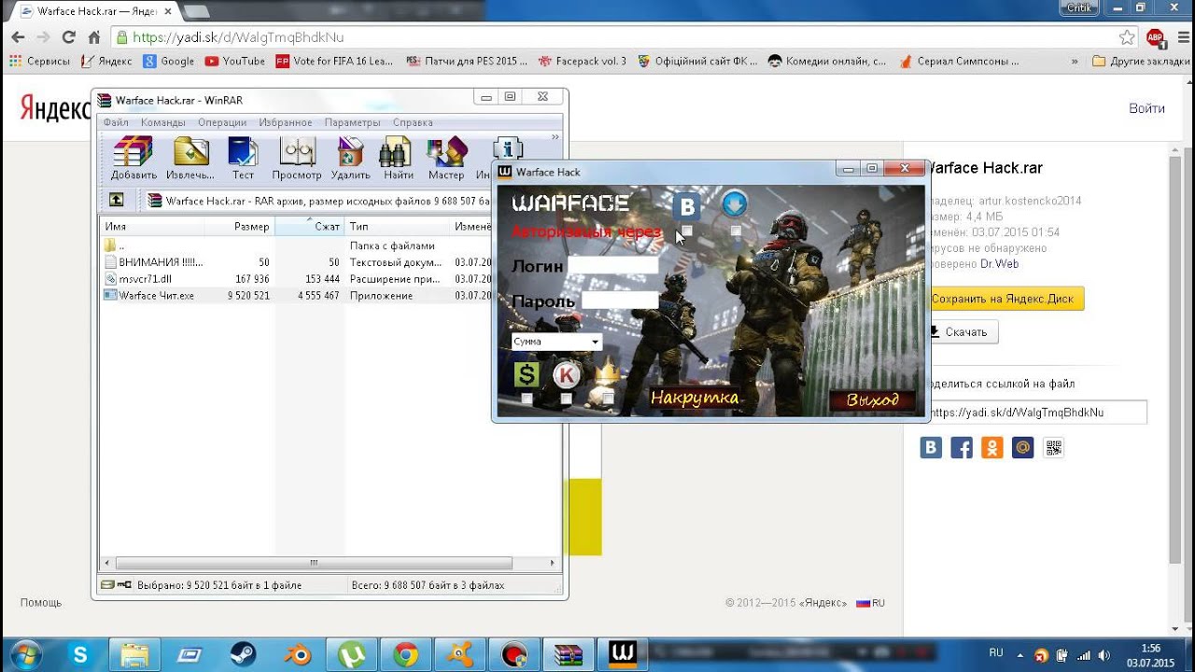Open Blender from the taskbar
Screen dimensions: 1195x672
click(x=299, y=654)
